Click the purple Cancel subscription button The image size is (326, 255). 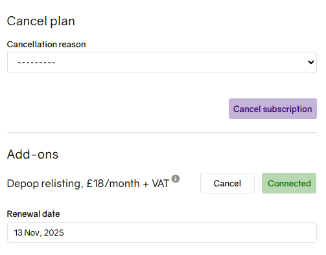coord(273,109)
